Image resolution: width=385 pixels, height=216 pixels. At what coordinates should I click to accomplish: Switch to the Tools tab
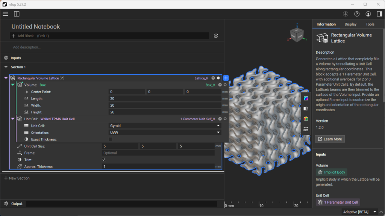point(370,24)
